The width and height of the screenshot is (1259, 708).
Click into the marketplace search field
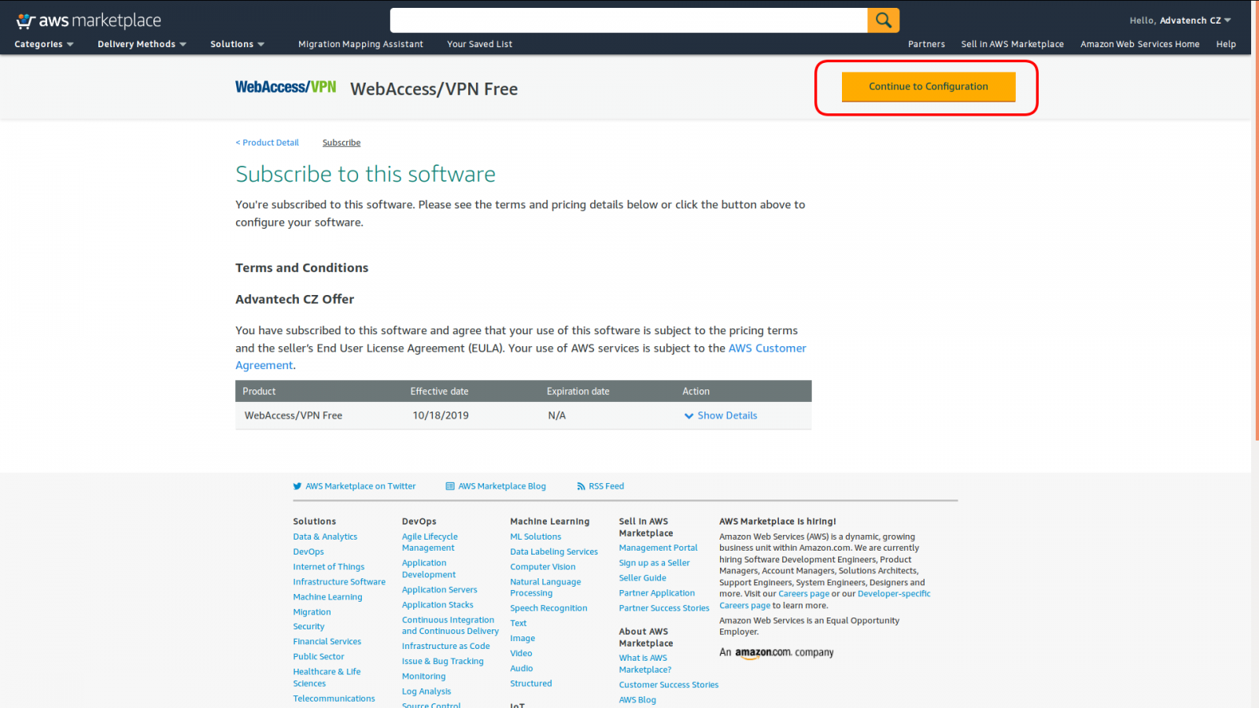[628, 20]
